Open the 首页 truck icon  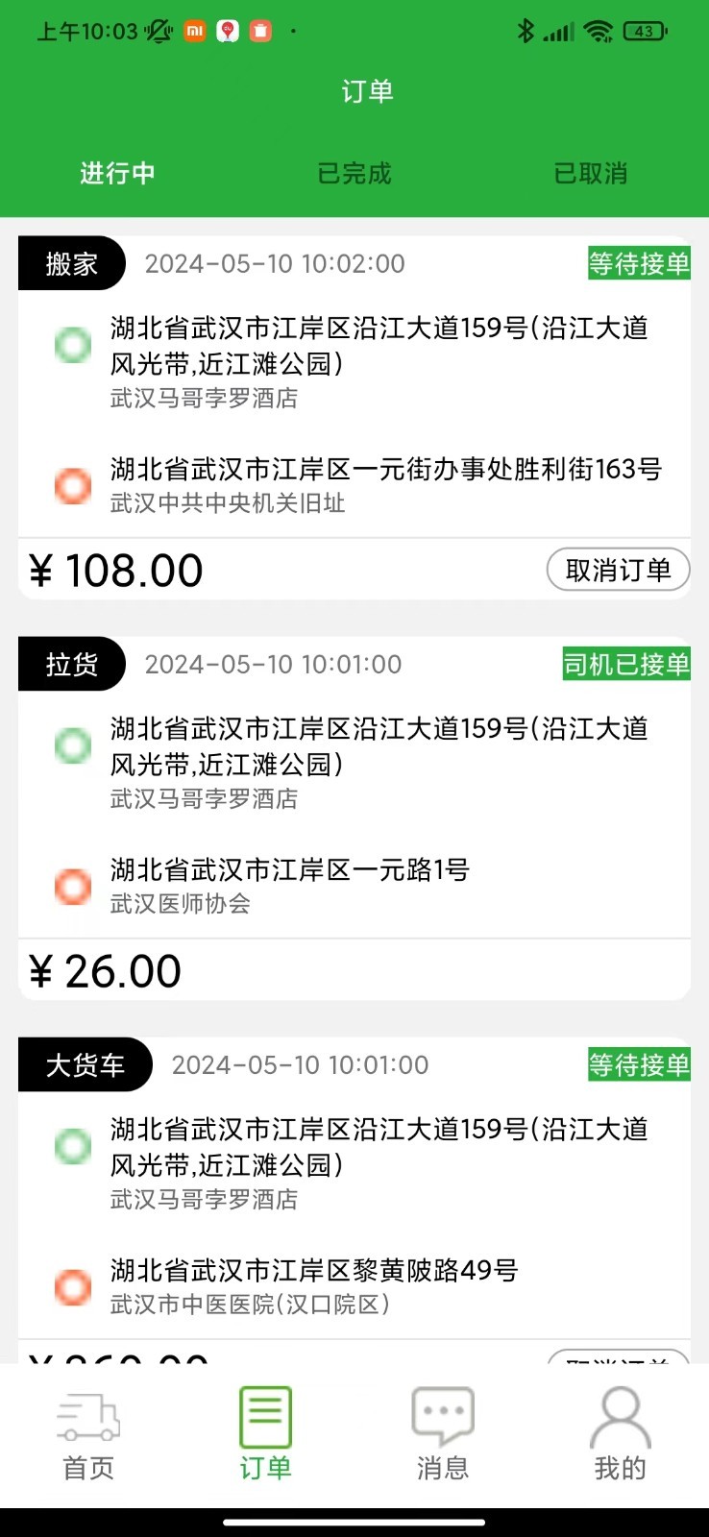88,1417
